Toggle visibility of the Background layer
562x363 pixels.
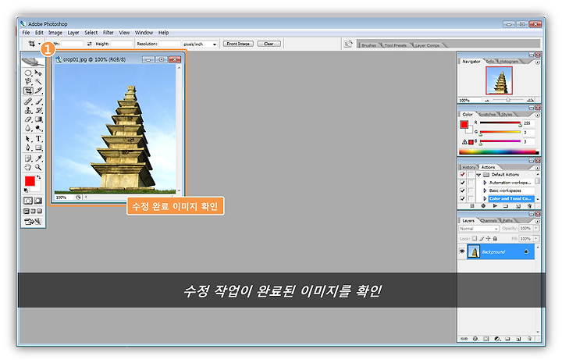[x=462, y=251]
